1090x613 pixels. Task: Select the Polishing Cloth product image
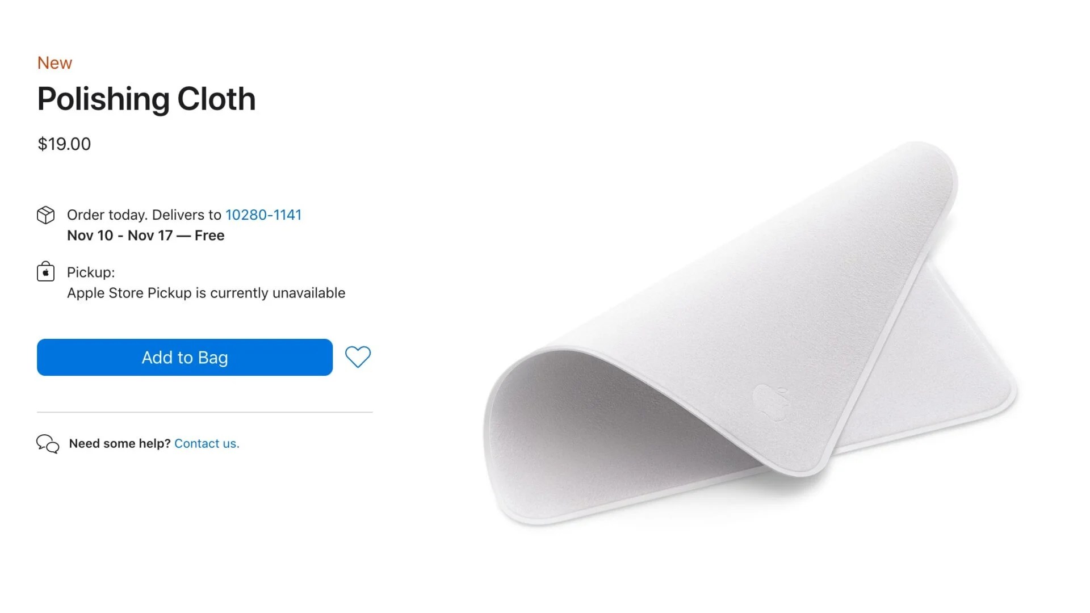pyautogui.click(x=751, y=334)
